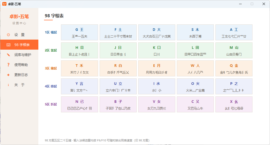Click the 5区 折起 row label
Screen dimensions: 270x145
(x=51, y=104)
